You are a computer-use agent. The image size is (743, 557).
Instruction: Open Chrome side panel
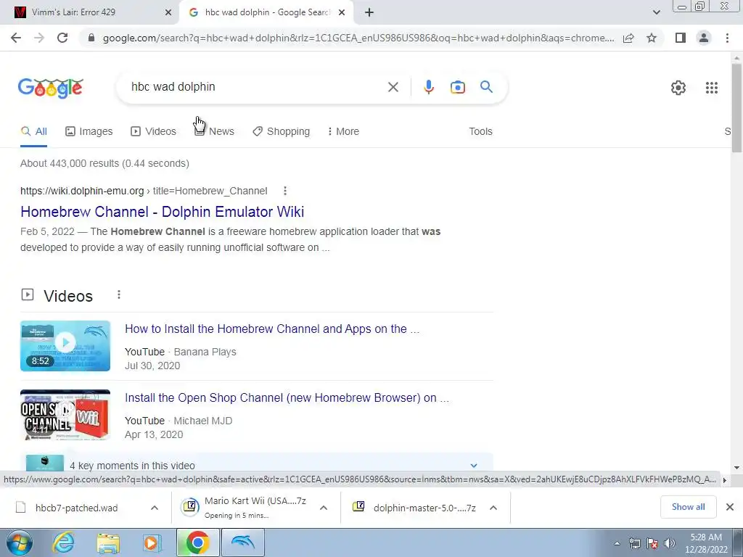[x=681, y=38]
